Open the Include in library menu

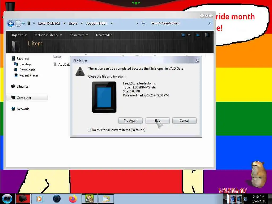coord(48,35)
